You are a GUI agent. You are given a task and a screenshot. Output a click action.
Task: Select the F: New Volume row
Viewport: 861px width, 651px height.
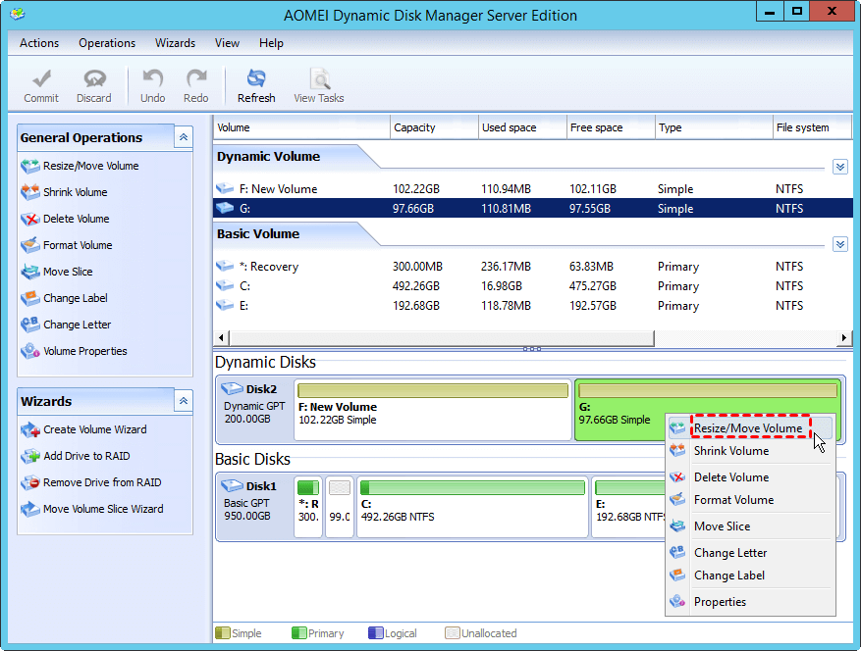point(284,189)
